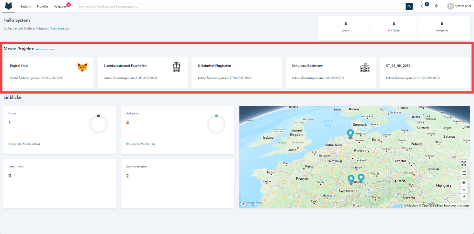The height and width of the screenshot is (234, 474).
Task: Follow the Improve this map link
Action: [456, 206]
